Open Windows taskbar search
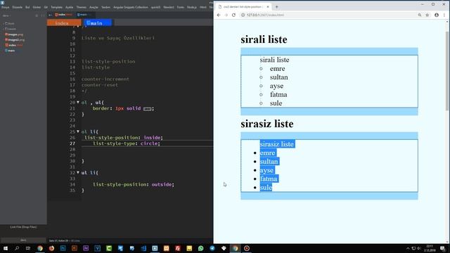Screen dimensions: 450x253 point(17,248)
